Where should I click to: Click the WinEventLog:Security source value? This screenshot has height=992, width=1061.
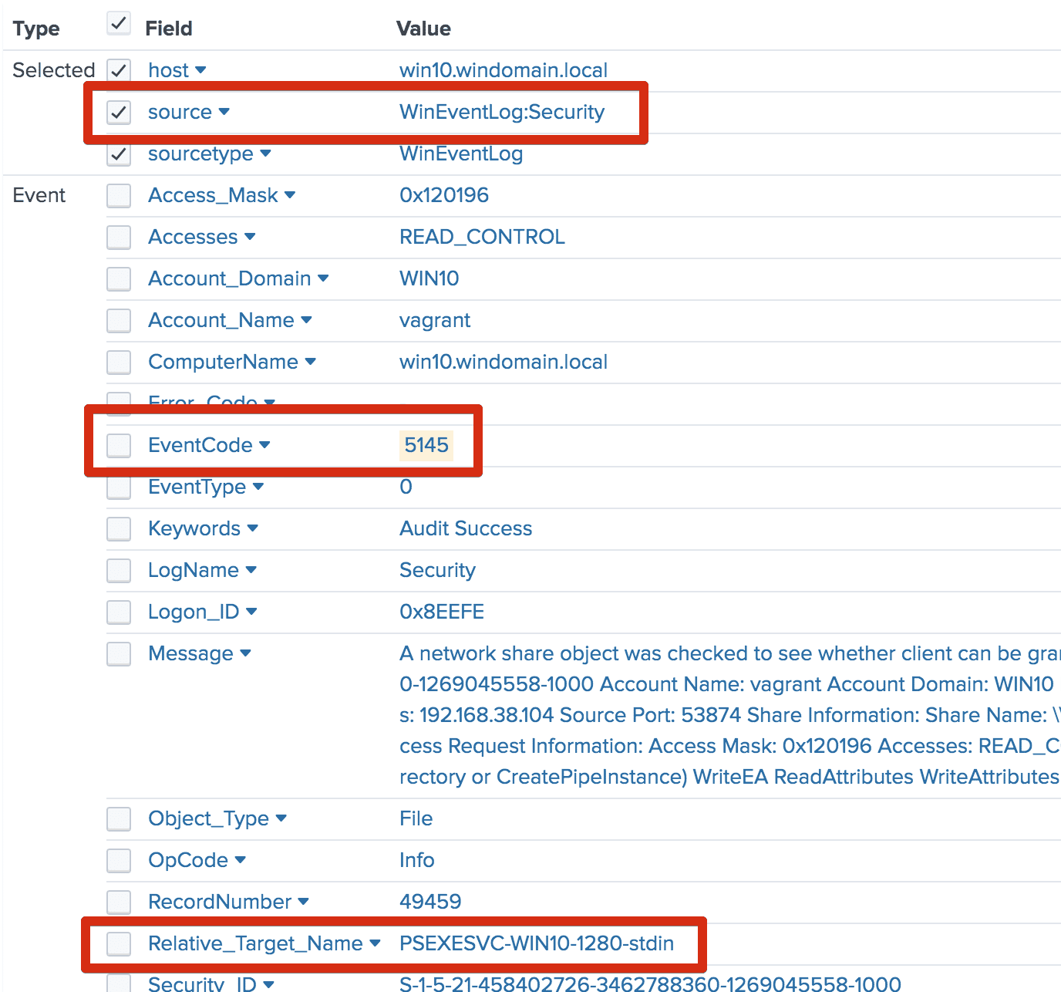coord(501,112)
